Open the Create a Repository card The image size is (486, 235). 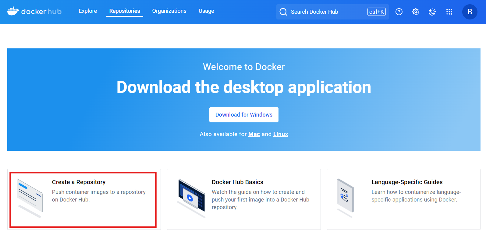point(84,199)
